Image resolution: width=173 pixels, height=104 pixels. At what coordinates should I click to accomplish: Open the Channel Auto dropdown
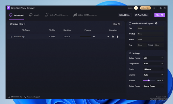tap(153, 75)
